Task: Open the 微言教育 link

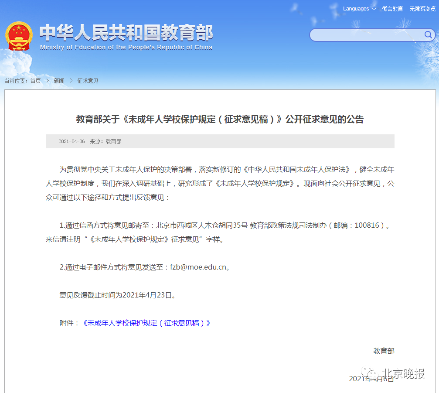Action: (392, 9)
